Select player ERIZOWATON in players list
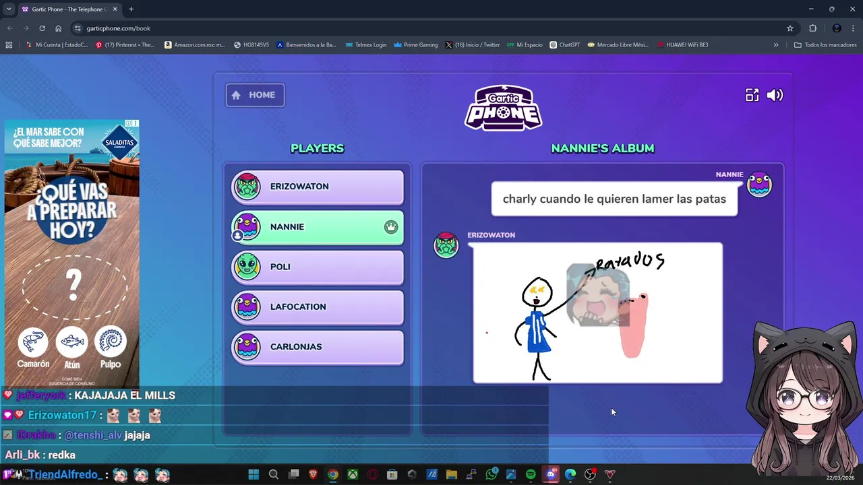This screenshot has width=863, height=485. click(318, 187)
